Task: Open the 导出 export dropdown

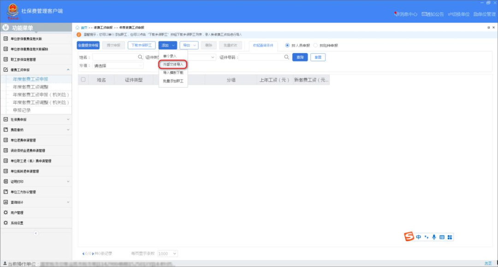Action: click(189, 45)
